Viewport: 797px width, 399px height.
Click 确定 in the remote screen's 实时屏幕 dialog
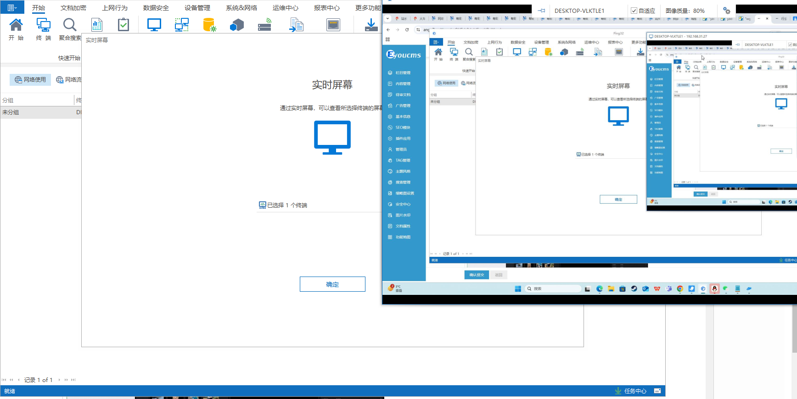tap(618, 199)
